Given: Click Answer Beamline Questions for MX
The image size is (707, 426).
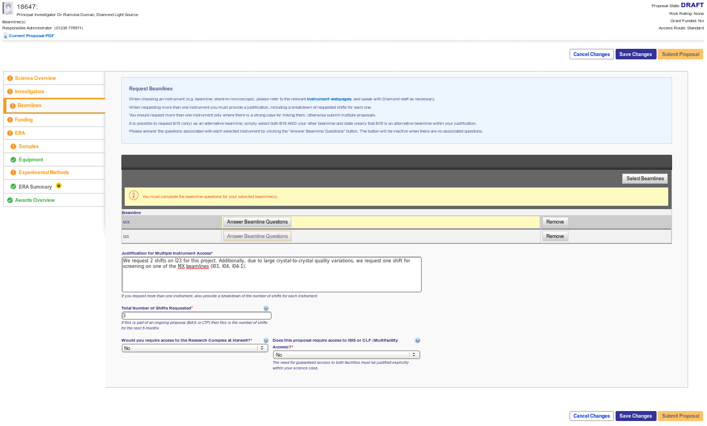Looking at the screenshot, I should tap(257, 222).
